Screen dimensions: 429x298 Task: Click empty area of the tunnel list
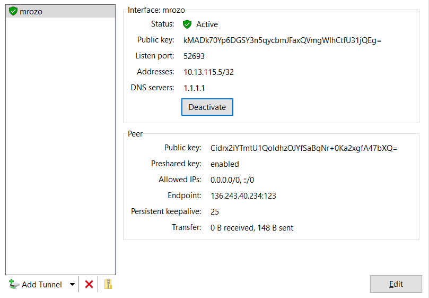coord(60,149)
